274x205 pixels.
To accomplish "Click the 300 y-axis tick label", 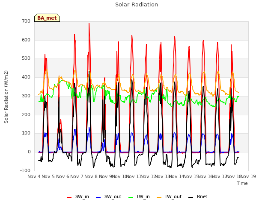I will click(26, 96).
